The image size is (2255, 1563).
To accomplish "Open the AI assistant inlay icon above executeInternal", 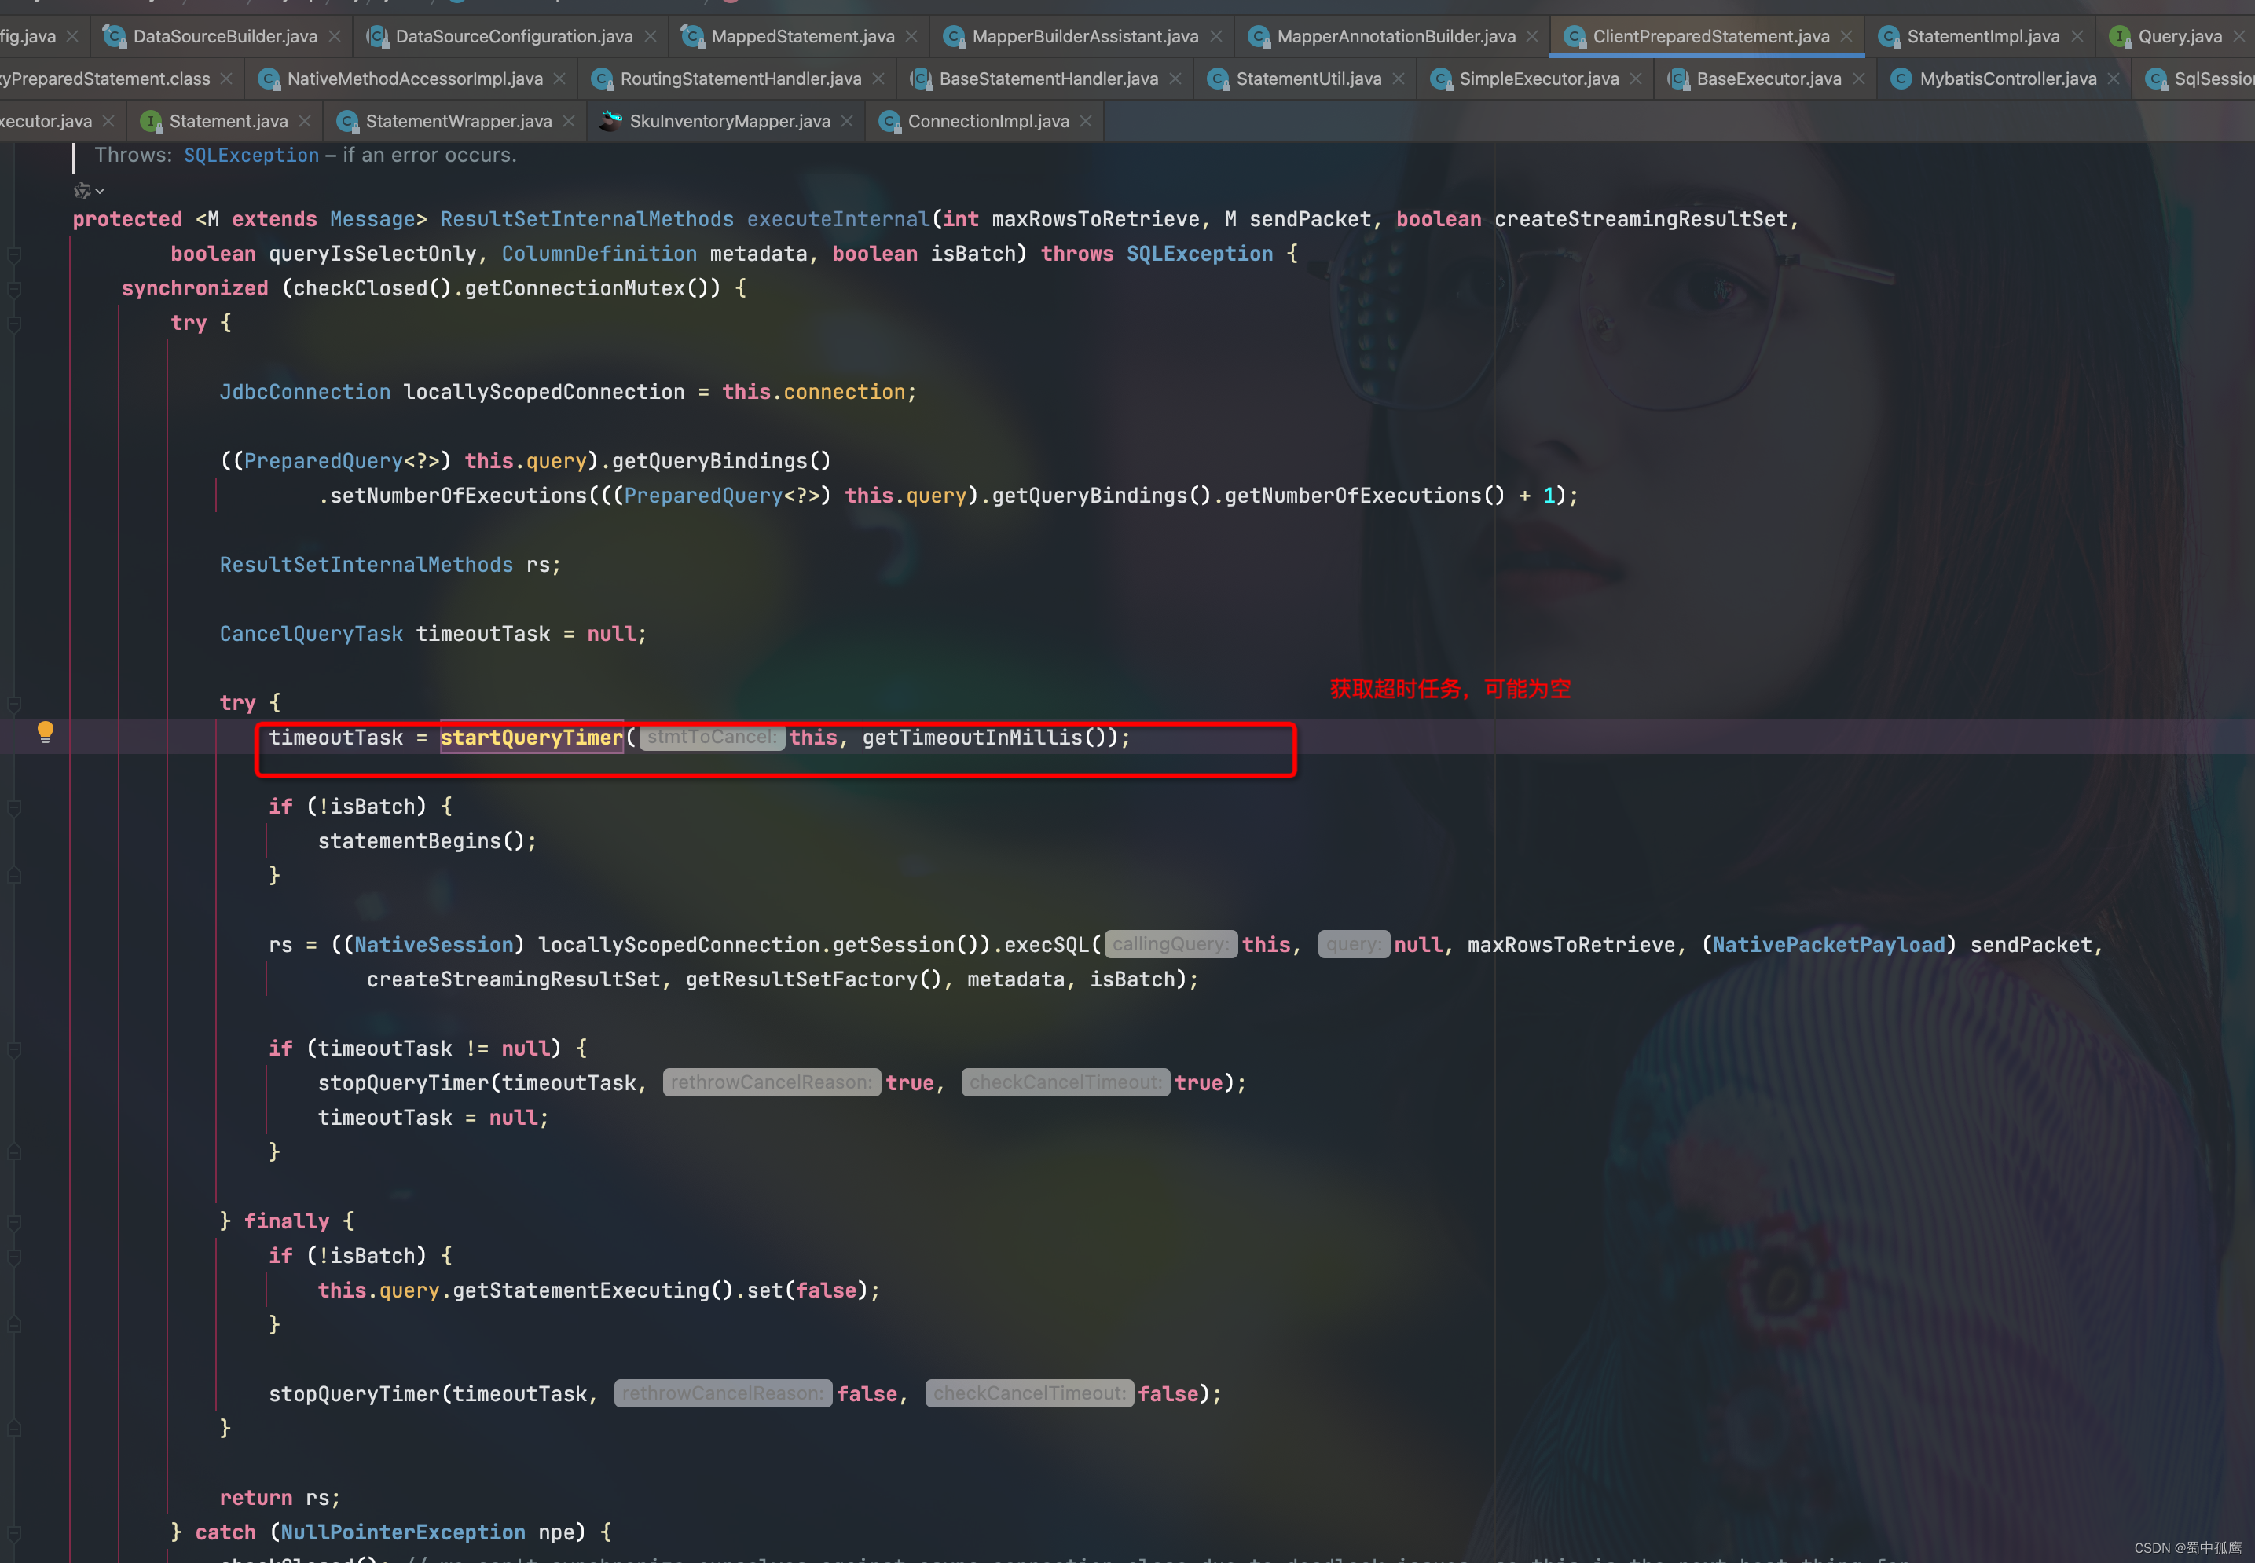I will pyautogui.click(x=83, y=190).
